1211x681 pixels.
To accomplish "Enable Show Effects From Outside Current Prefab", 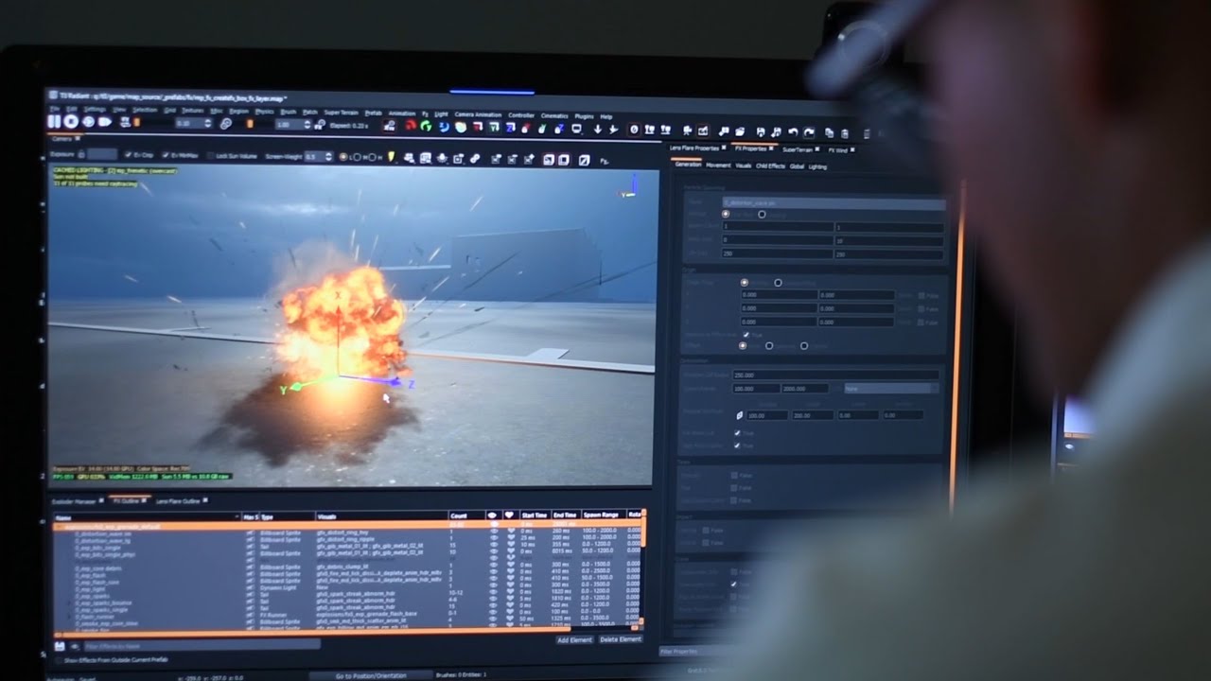I will [59, 660].
